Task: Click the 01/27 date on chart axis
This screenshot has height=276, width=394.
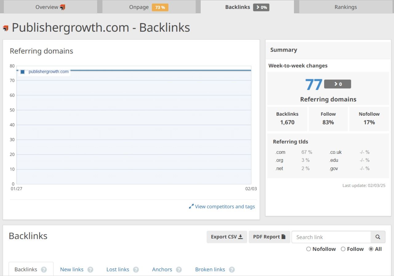Action: [16, 189]
